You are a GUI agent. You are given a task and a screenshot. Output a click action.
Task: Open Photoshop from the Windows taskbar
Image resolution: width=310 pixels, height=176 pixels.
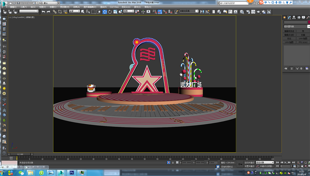(x=72, y=173)
